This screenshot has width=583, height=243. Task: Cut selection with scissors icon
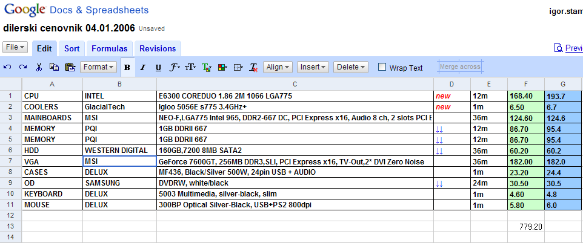(39, 67)
